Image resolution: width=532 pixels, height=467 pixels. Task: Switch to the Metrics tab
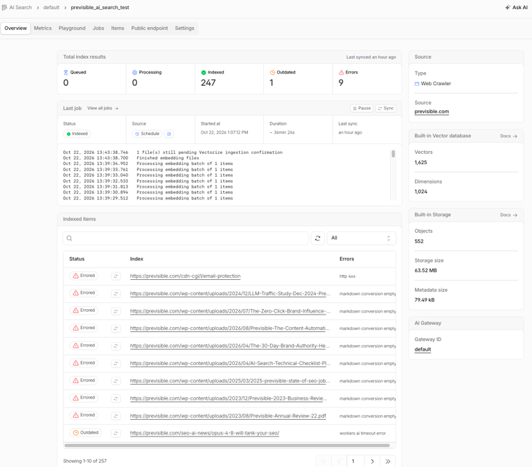[43, 28]
